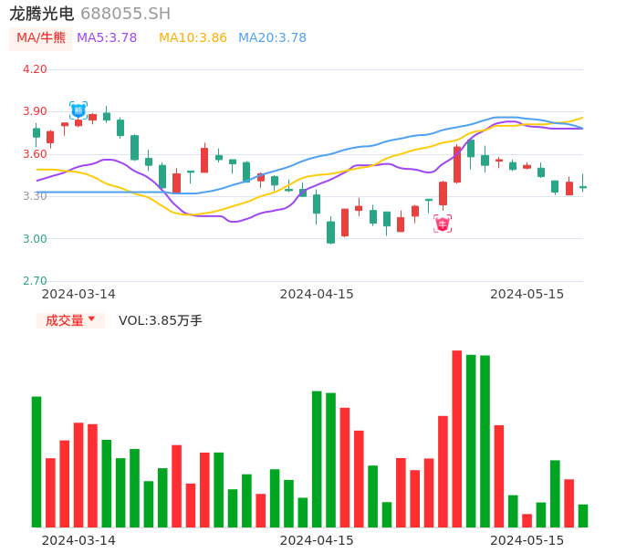Click the blue bear marker icon

point(78,110)
